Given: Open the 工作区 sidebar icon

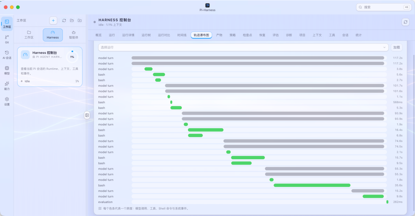Looking at the screenshot, I should pos(7,23).
